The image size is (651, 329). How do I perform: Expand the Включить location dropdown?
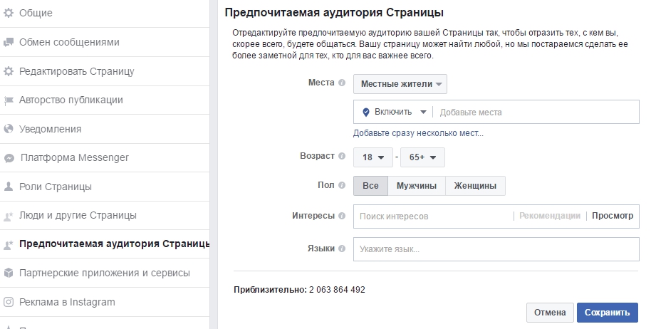[x=394, y=113]
